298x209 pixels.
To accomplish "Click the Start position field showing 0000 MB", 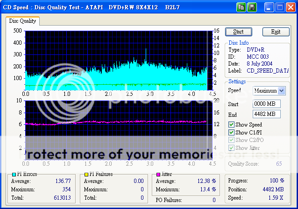I will click(266, 104).
